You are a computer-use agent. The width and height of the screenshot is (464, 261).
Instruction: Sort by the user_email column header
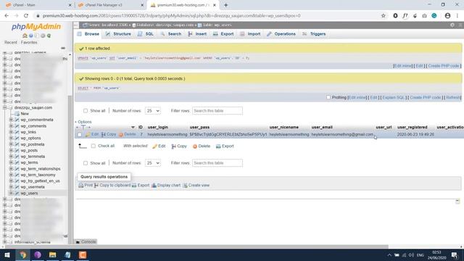pos(322,128)
